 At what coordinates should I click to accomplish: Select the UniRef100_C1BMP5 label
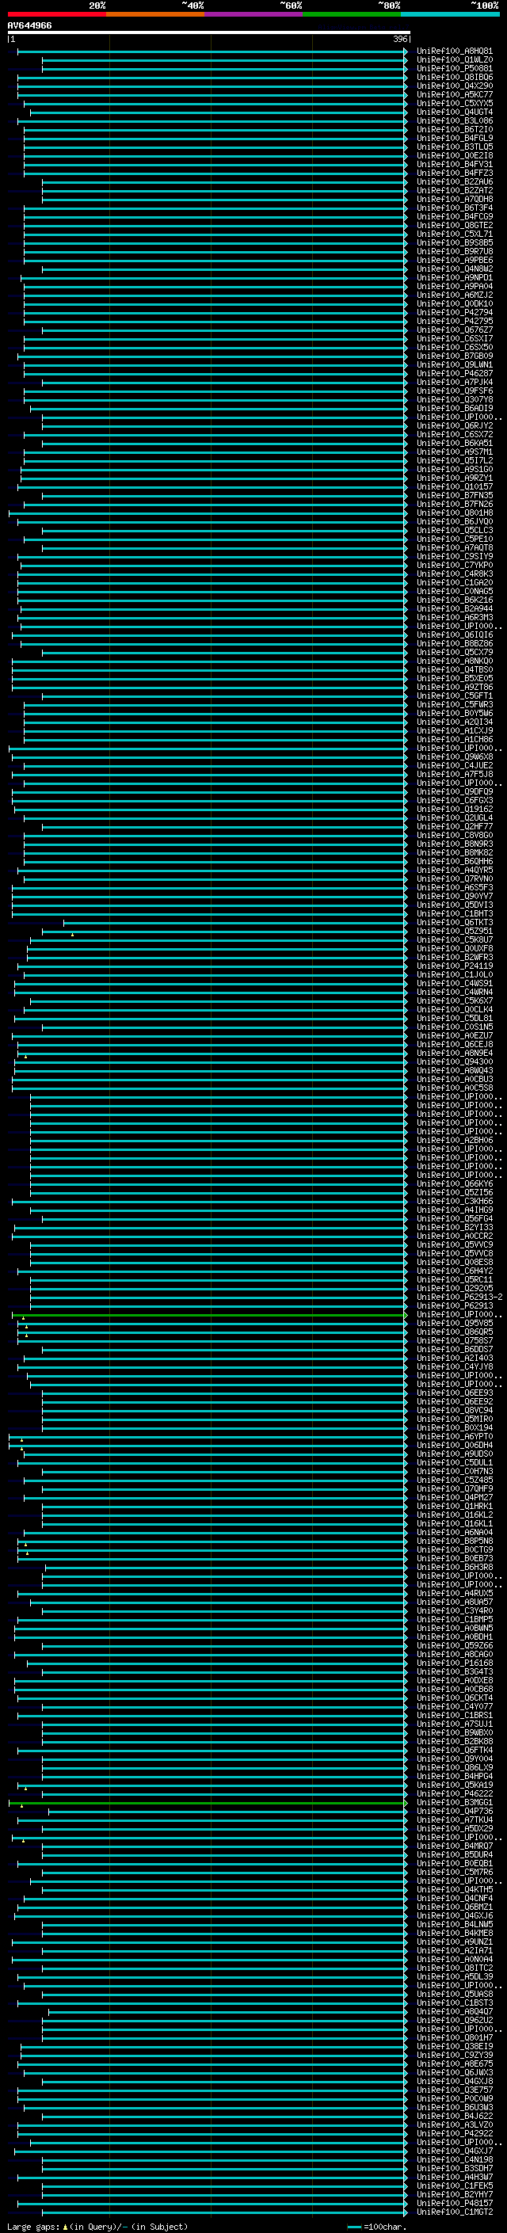[x=455, y=1619]
